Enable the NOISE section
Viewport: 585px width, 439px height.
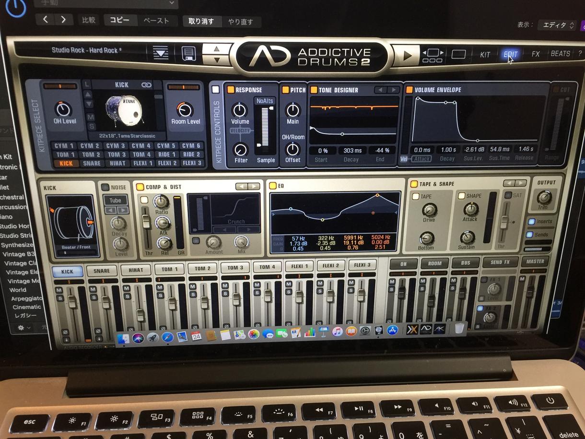[105, 187]
